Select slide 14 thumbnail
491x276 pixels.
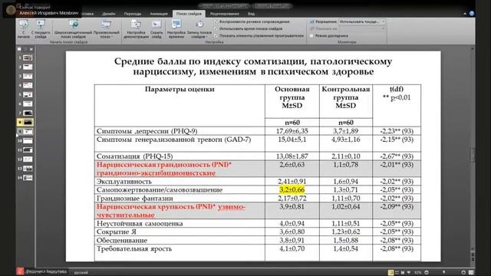click(28, 178)
